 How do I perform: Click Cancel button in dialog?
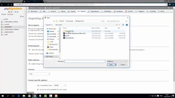122,65
